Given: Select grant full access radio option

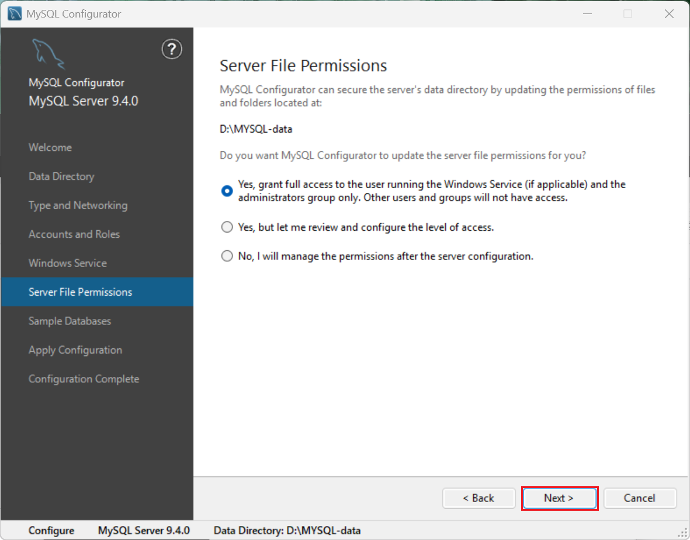Looking at the screenshot, I should [227, 191].
